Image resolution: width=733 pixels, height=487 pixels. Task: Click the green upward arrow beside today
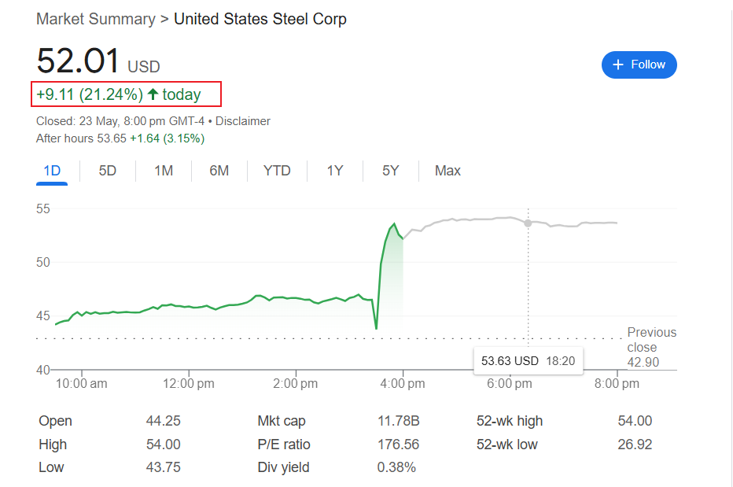click(153, 94)
